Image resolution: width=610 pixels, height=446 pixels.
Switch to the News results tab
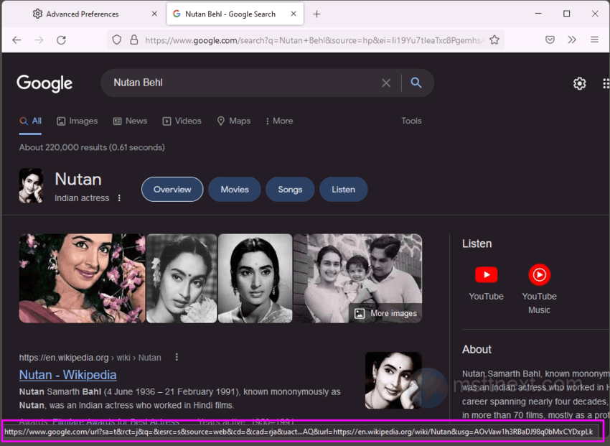pos(130,121)
